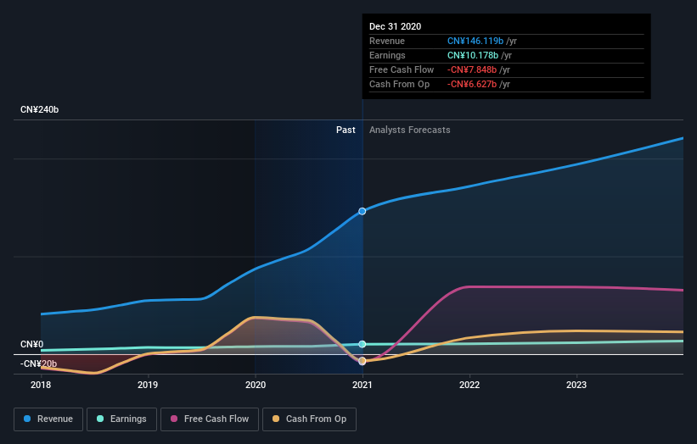Screen dimensions: 697x444
Task: Select the 2021 x-axis label
Action: tap(363, 385)
